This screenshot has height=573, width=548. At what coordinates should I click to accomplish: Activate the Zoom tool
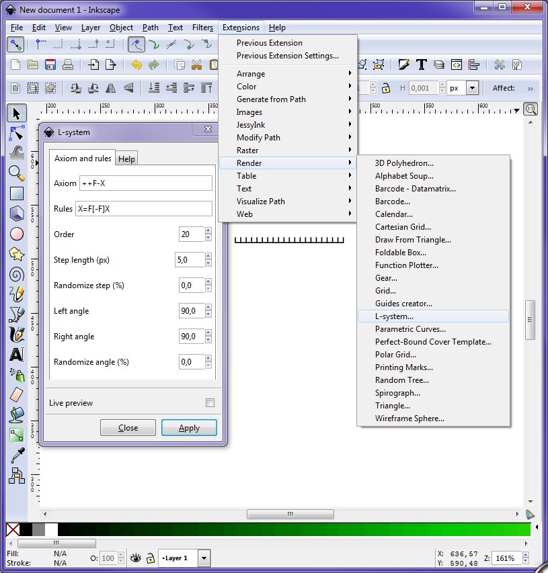[15, 173]
